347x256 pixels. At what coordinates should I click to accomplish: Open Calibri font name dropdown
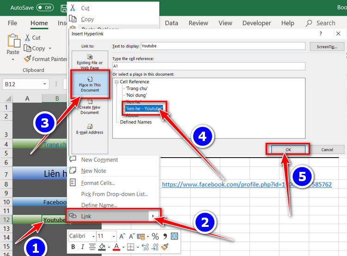pos(93,236)
